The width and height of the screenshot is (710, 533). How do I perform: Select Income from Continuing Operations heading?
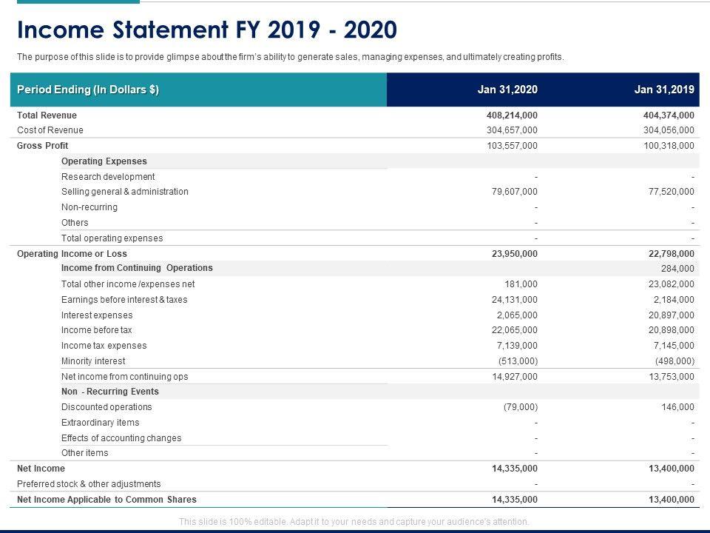(137, 268)
